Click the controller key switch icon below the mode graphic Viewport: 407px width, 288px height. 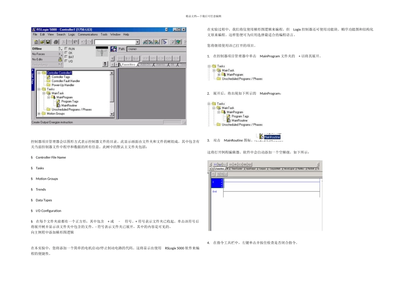[x=105, y=64]
